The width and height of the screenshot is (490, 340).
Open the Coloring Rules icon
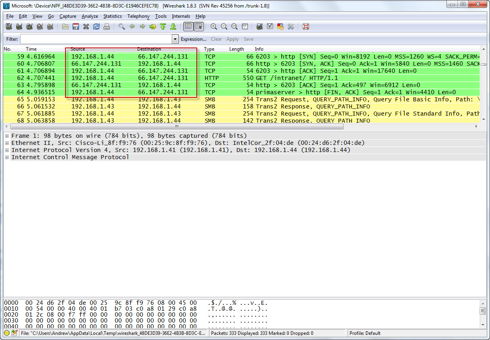[x=281, y=27]
